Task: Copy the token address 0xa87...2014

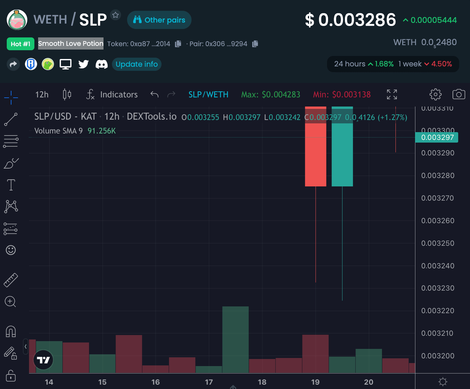Action: coord(178,44)
